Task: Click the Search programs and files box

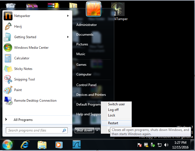Action: 37,130
